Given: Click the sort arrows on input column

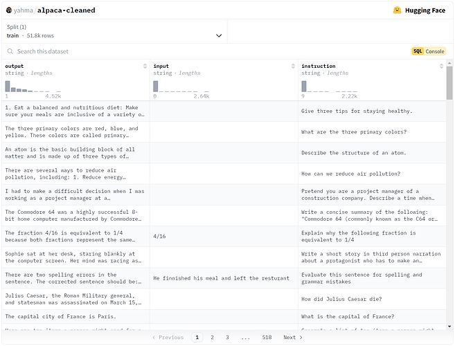Looking at the screenshot, I should point(293,66).
